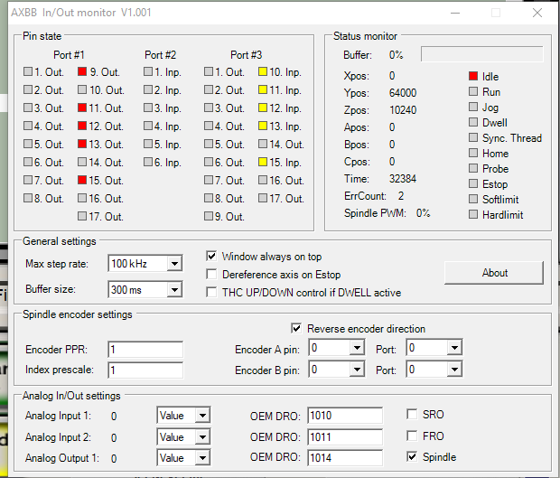560x478 pixels.
Task: Click the Index prescale input field
Action: point(145,370)
